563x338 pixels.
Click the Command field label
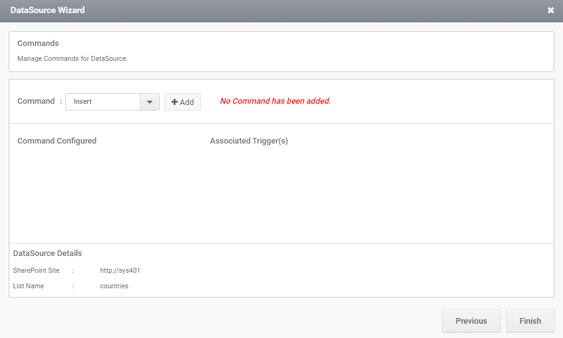pyautogui.click(x=36, y=101)
